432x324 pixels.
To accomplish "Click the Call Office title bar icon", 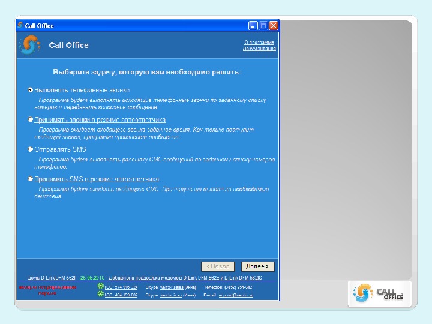I will point(20,26).
